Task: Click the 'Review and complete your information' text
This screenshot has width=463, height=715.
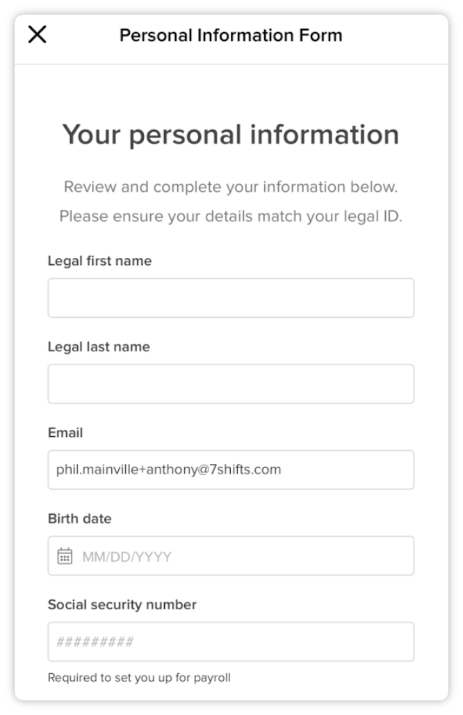Action: point(231,187)
